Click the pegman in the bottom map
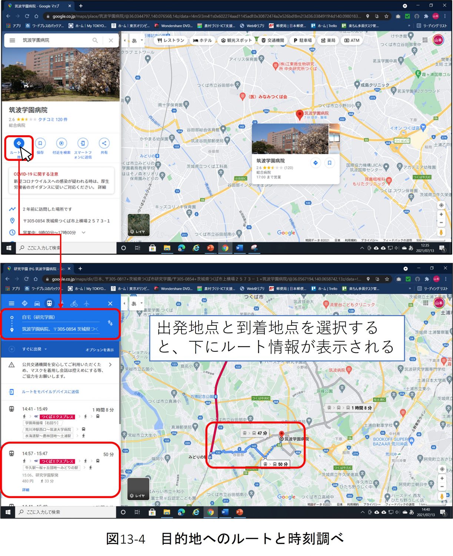Viewport: 453px width, 556px height. [x=442, y=496]
